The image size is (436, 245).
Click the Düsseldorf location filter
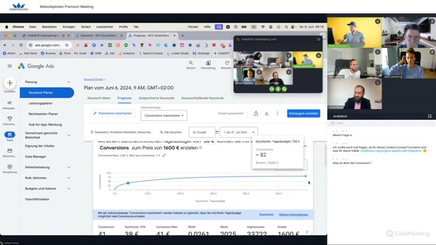pyautogui.click(x=121, y=133)
